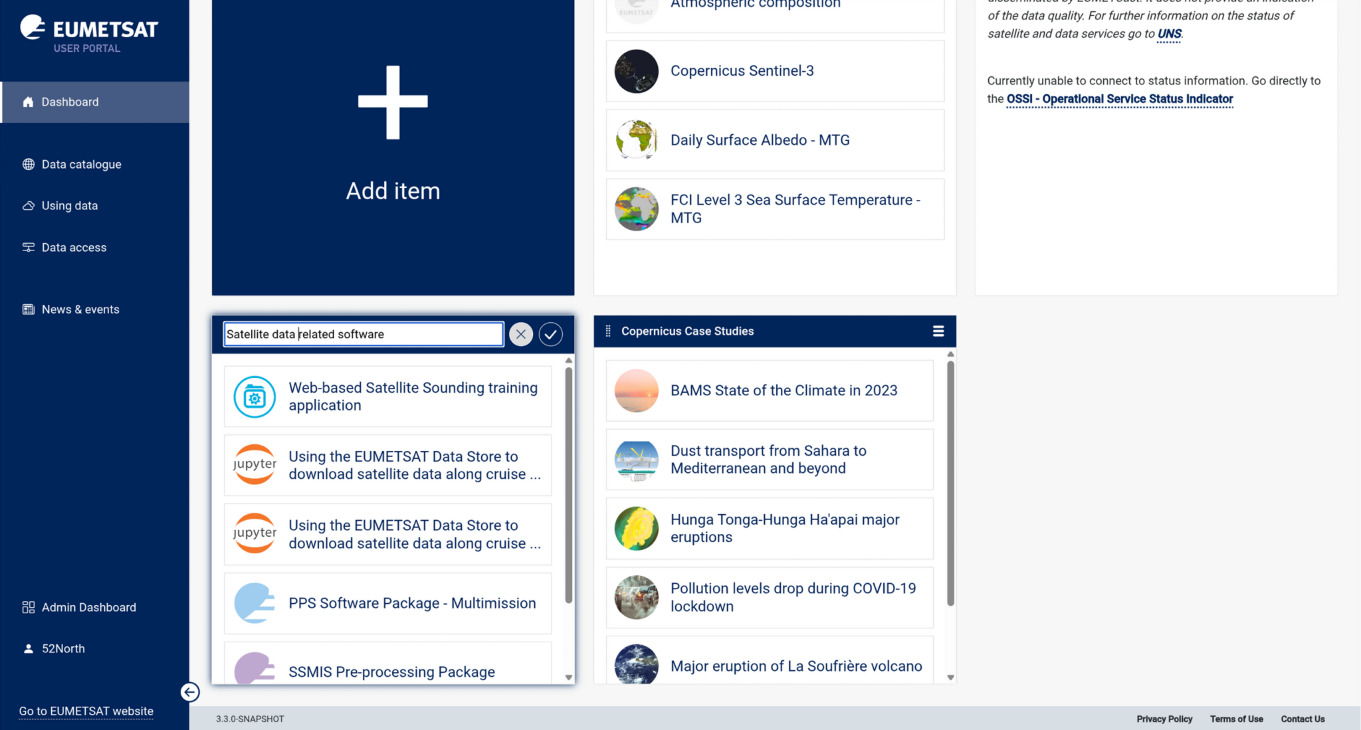The width and height of the screenshot is (1361, 730).
Task: Click the Daily Surface Albedo globe thumbnail
Action: (637, 140)
